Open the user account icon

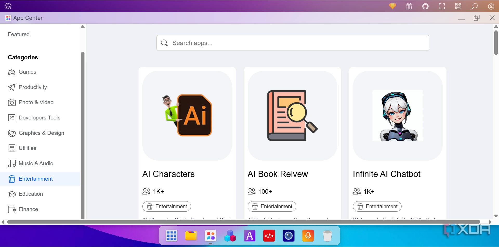click(491, 6)
